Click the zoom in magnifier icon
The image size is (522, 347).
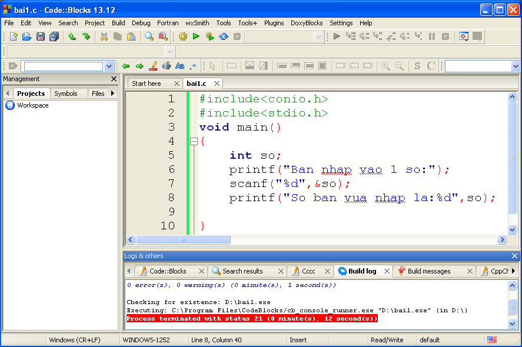click(385, 66)
